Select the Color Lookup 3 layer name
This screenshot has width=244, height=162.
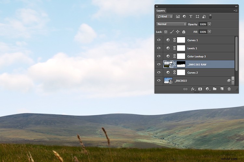(x=197, y=56)
